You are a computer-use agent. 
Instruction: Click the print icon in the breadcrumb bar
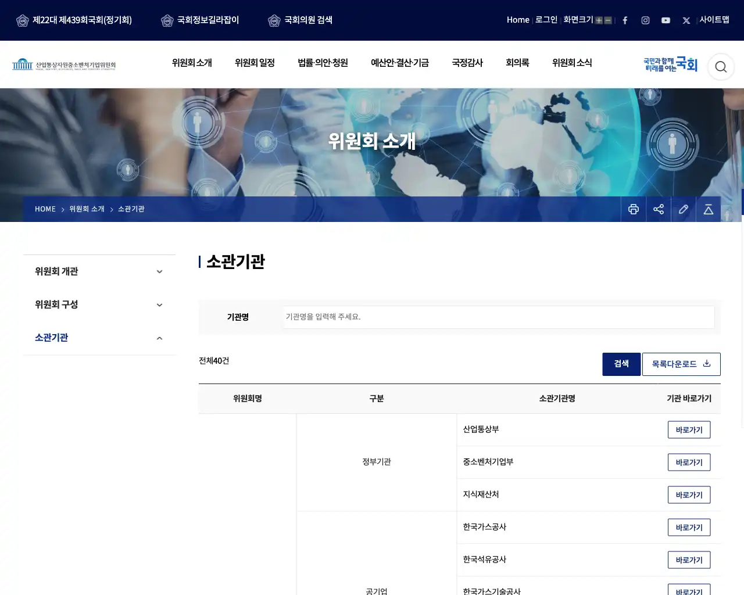click(x=634, y=209)
